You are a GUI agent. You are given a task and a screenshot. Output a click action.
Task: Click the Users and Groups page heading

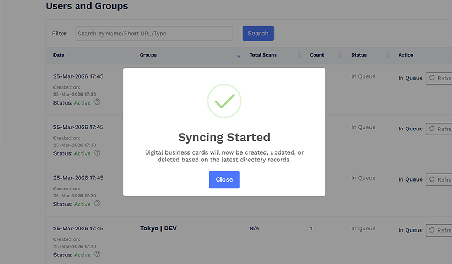pos(87,7)
